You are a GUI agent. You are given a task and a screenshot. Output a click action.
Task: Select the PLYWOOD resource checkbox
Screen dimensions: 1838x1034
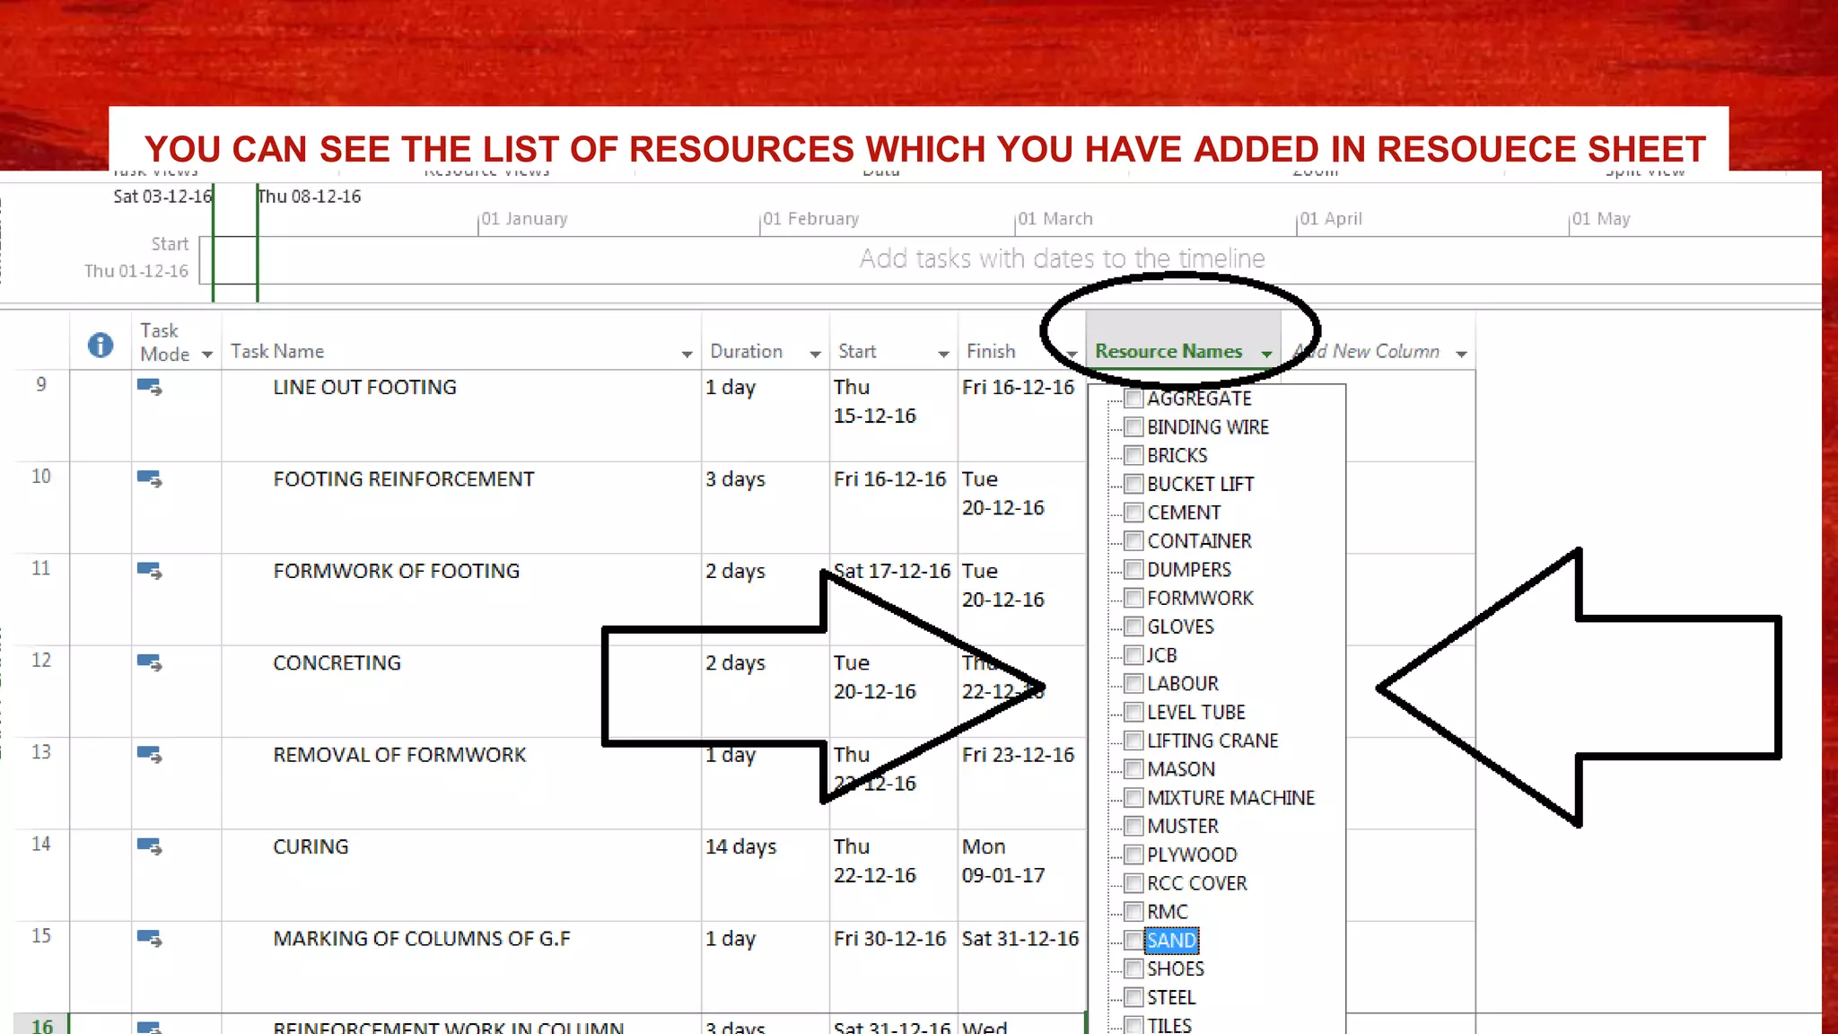coord(1133,854)
